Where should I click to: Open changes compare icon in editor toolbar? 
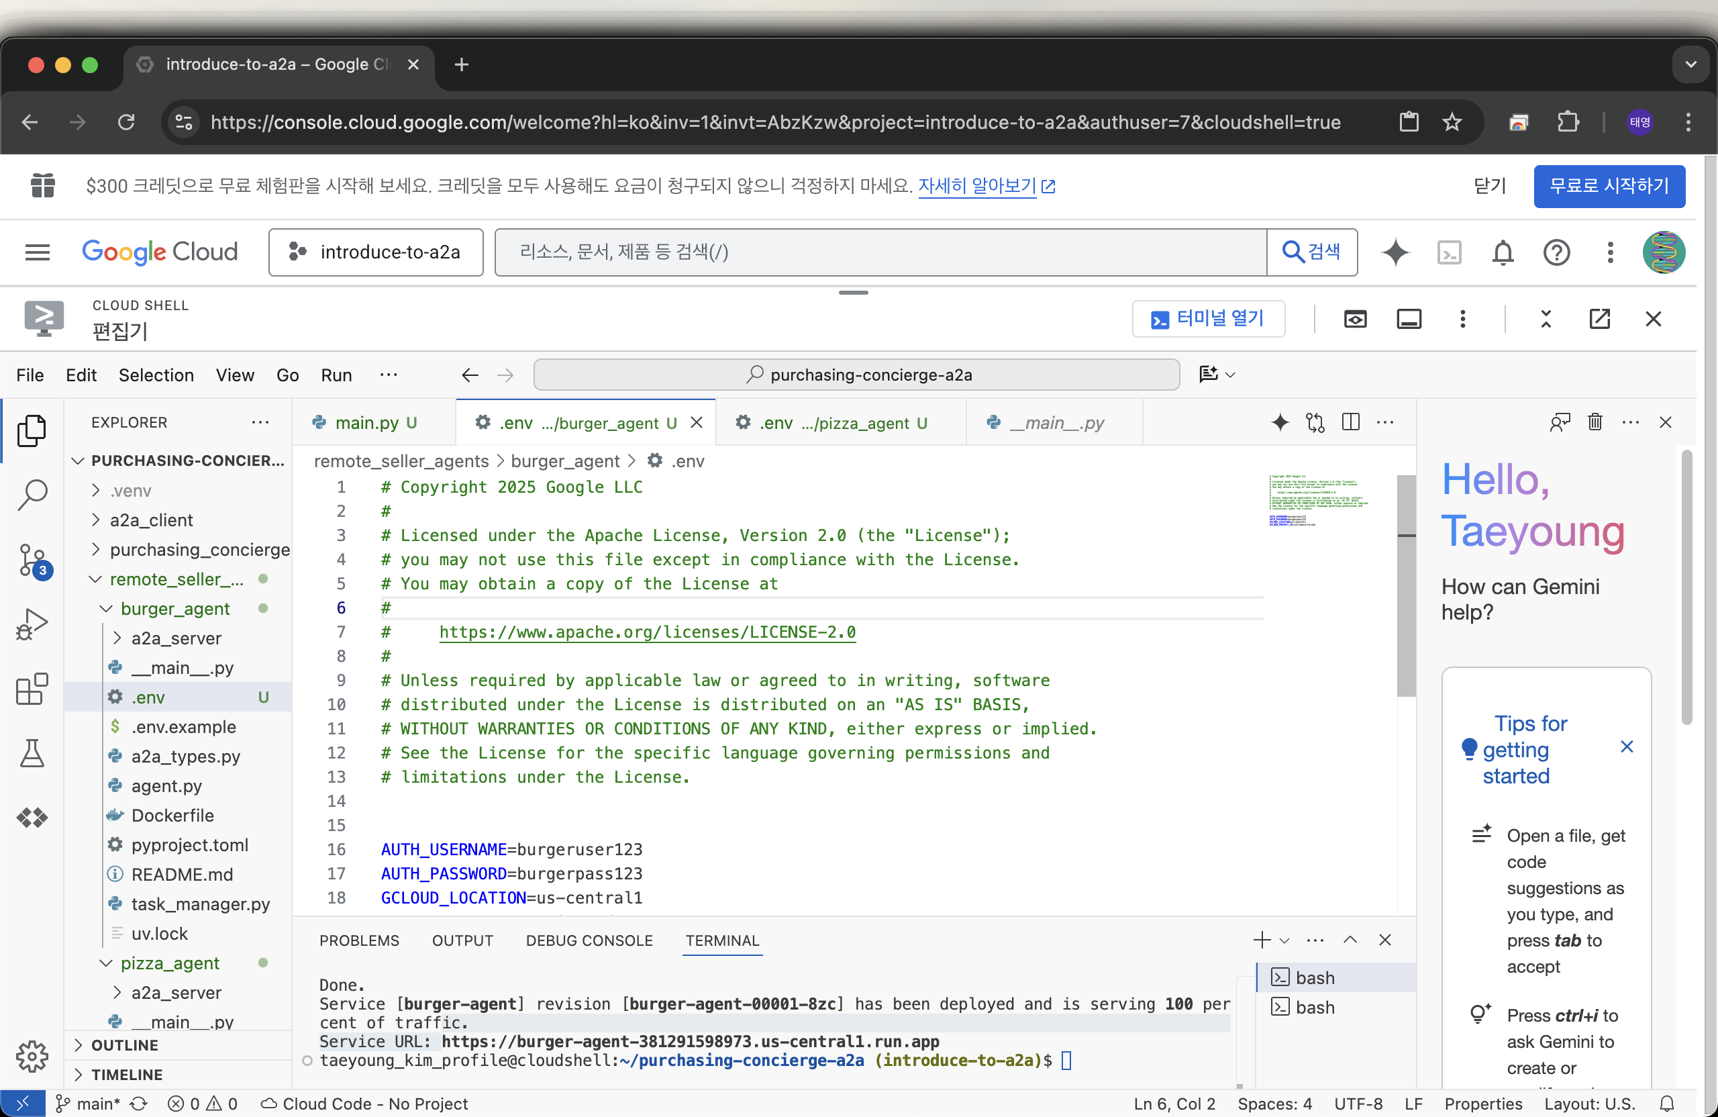(1315, 422)
